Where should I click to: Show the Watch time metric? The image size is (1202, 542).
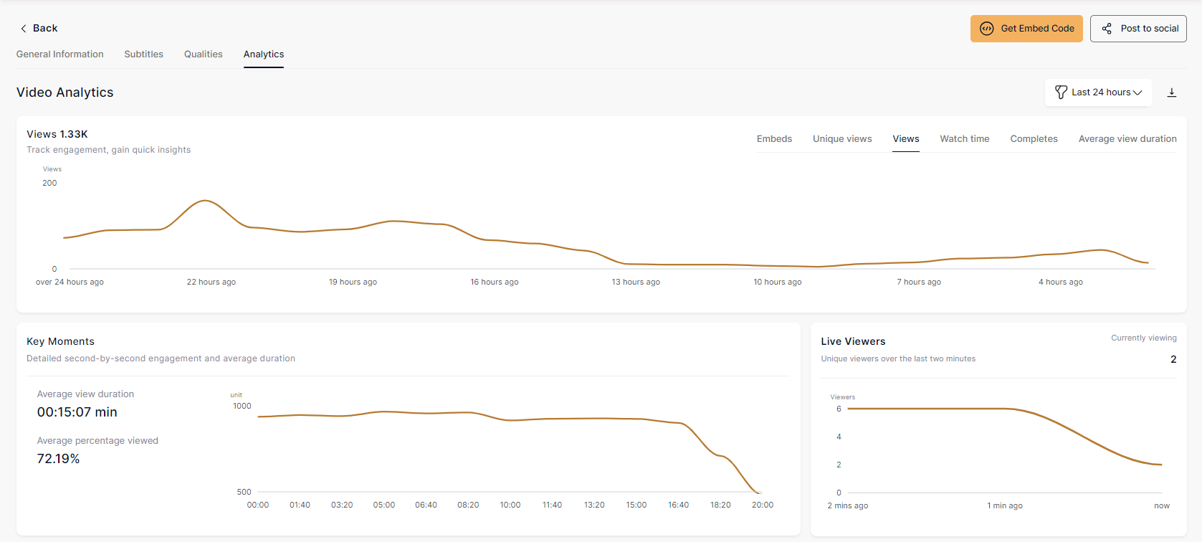click(x=965, y=139)
